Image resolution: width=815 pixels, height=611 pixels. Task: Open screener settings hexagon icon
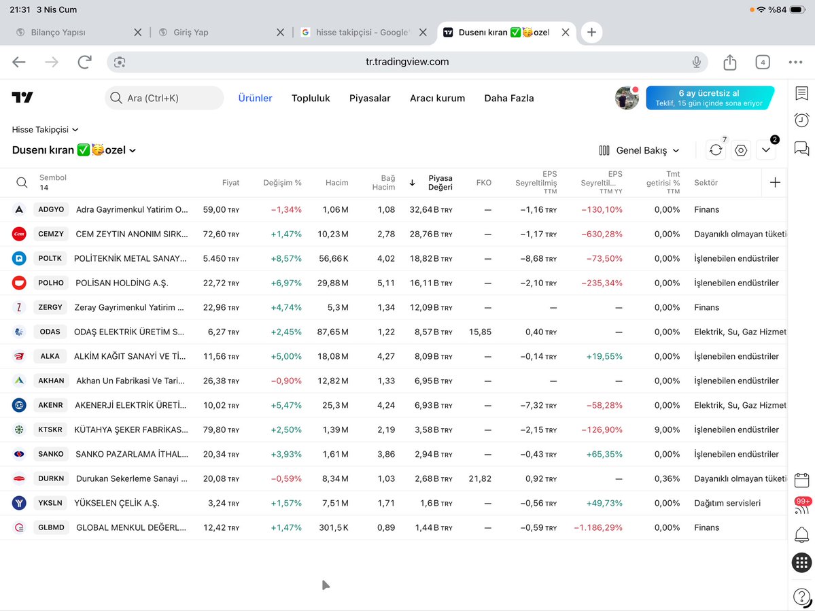click(741, 150)
